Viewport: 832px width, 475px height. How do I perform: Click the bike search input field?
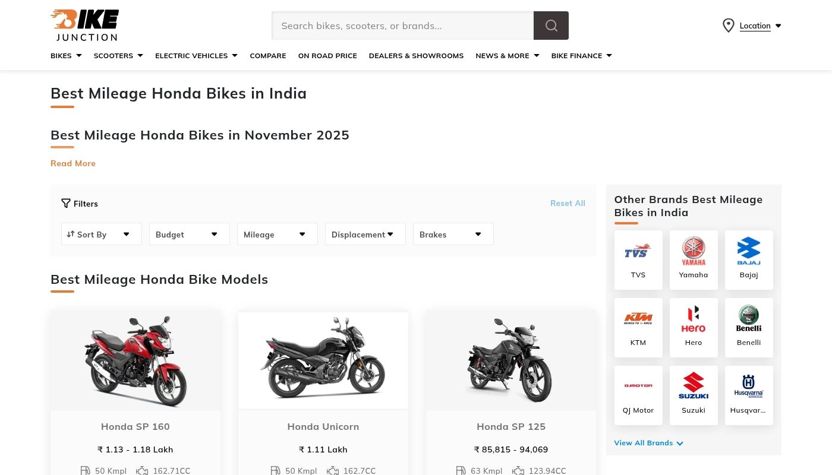coord(403,26)
